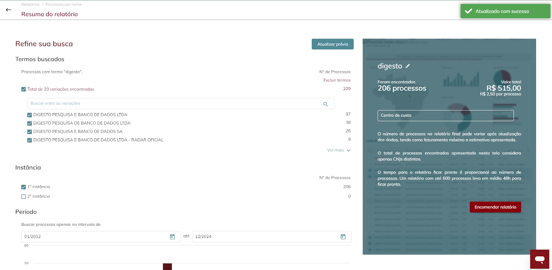Click the Centro de custo field
552x270 pixels.
(x=445, y=116)
